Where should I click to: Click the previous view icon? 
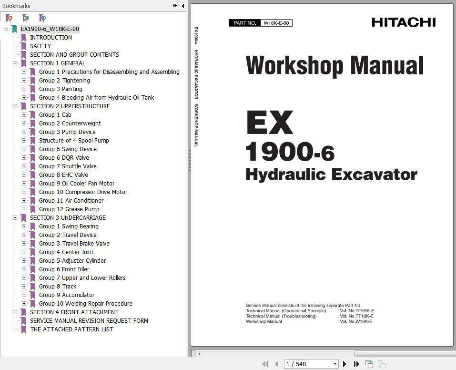point(369,364)
